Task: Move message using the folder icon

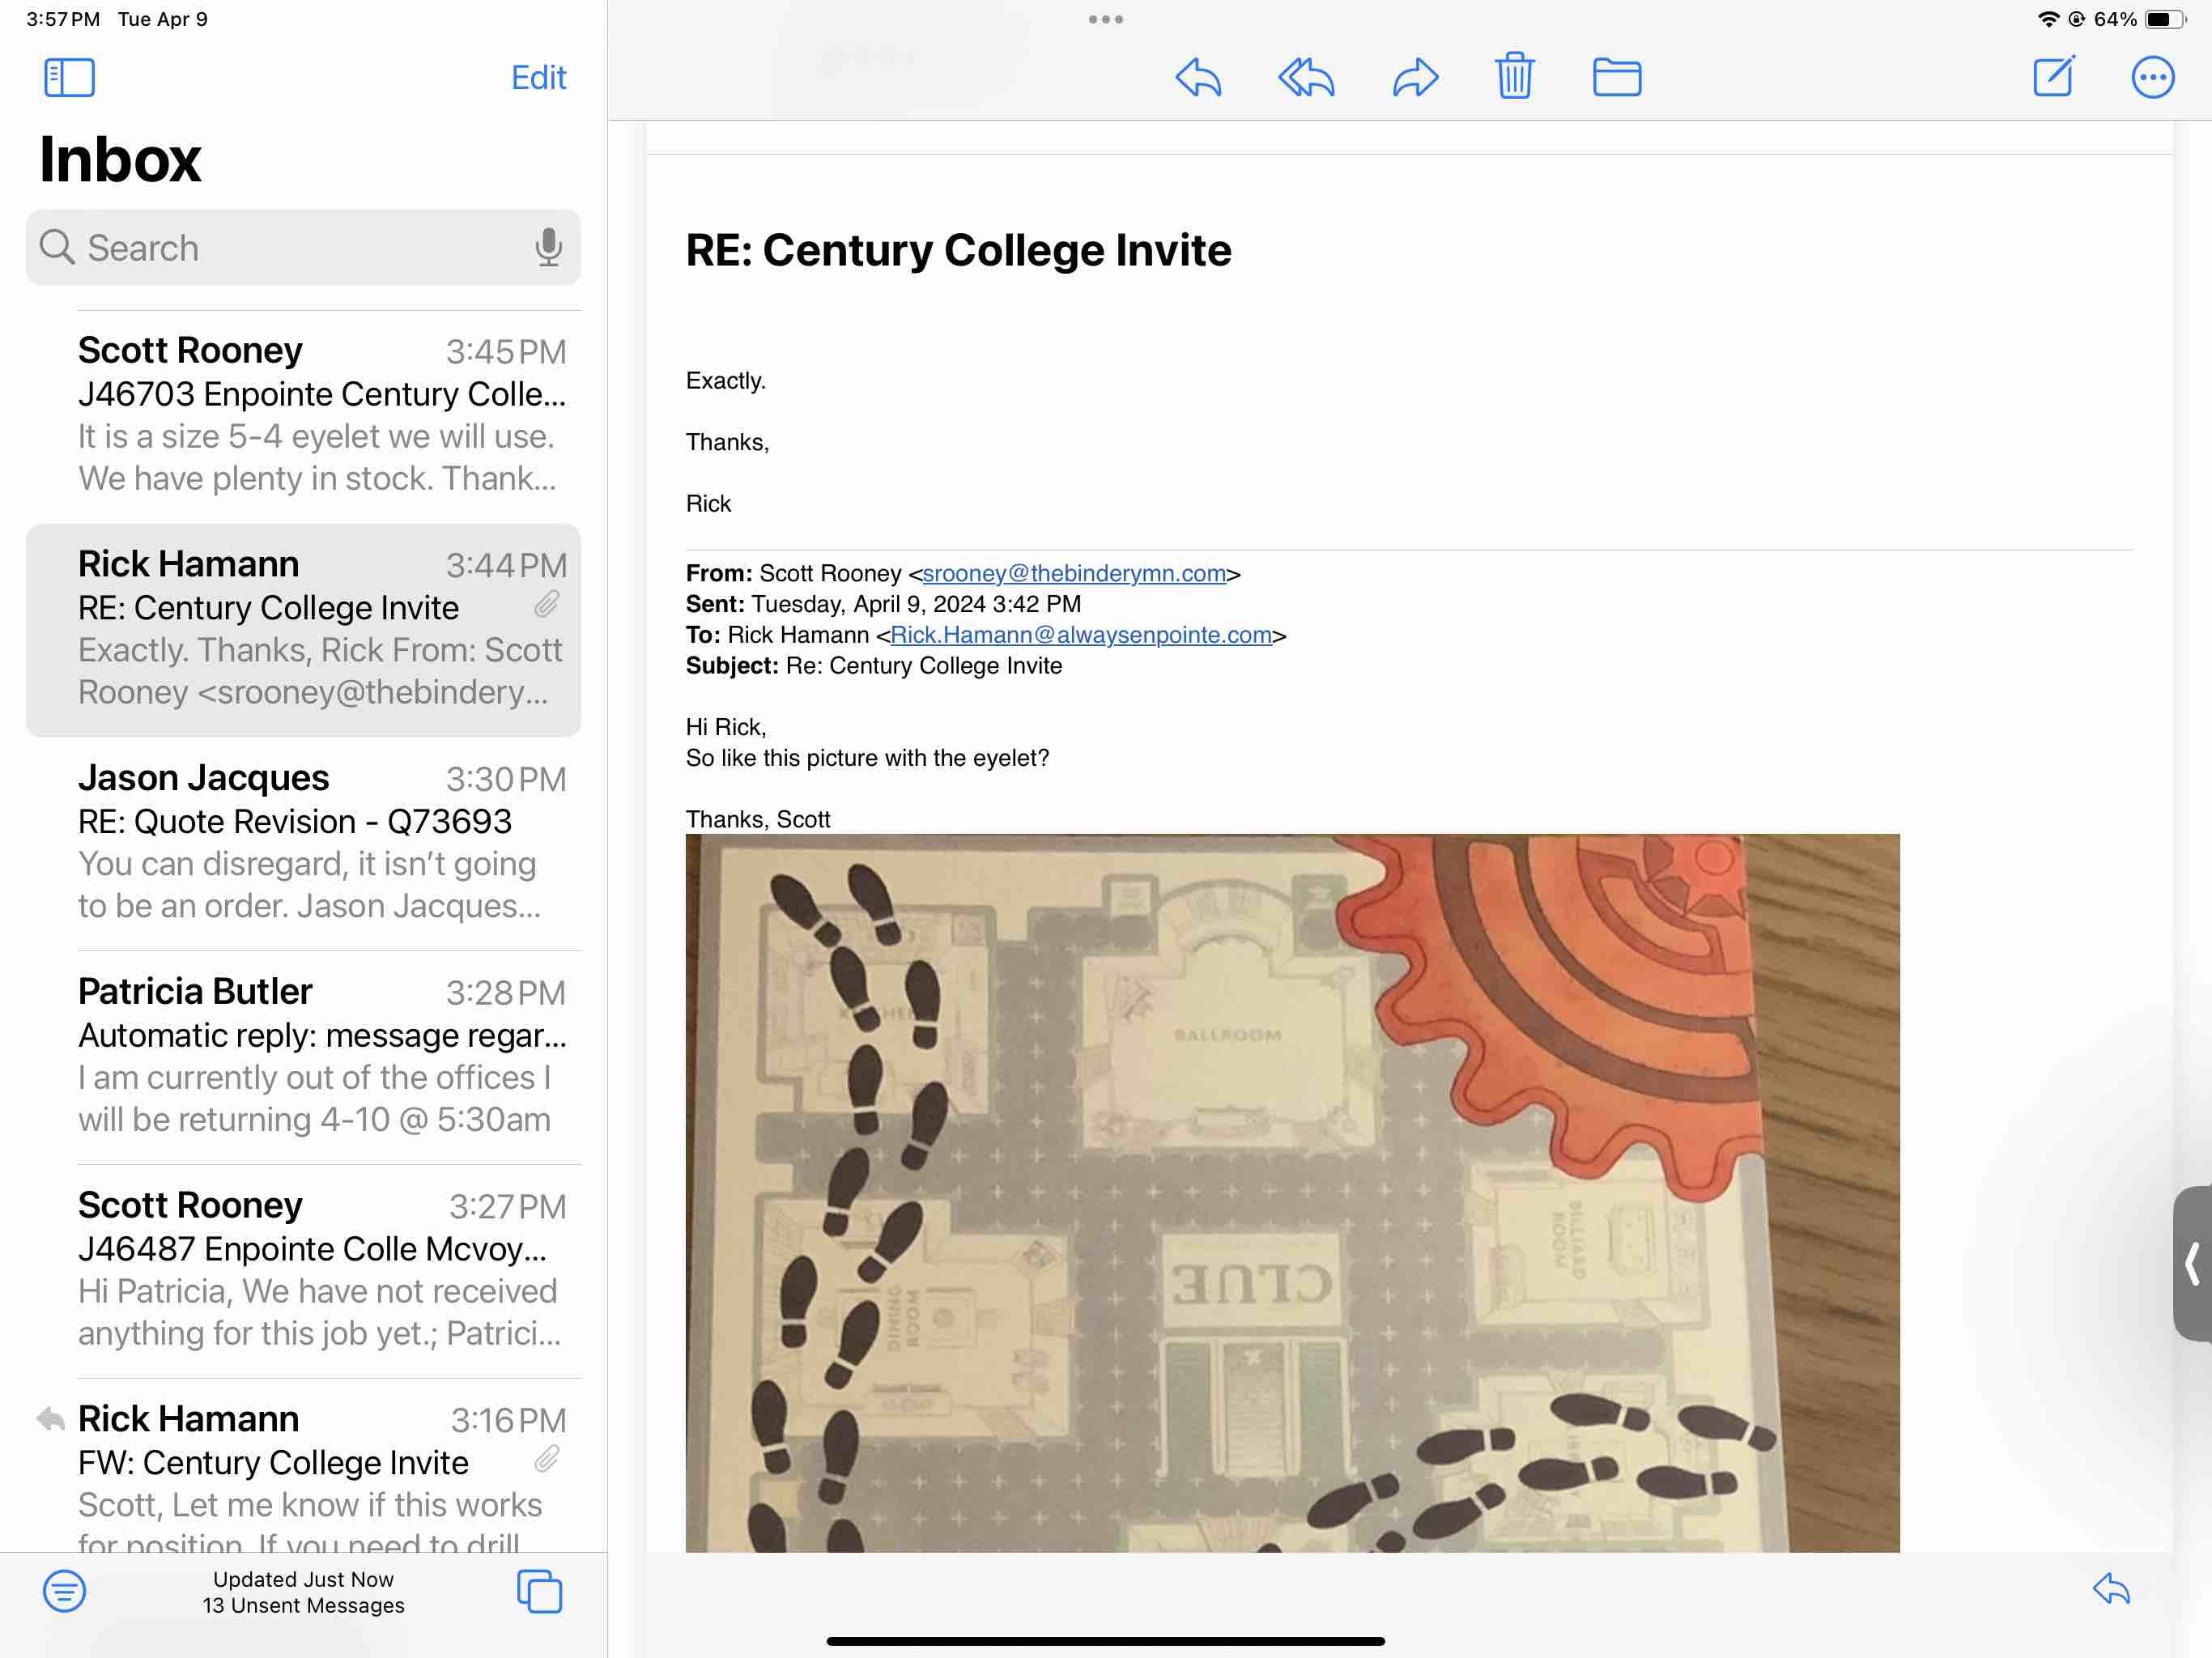Action: tap(1616, 77)
